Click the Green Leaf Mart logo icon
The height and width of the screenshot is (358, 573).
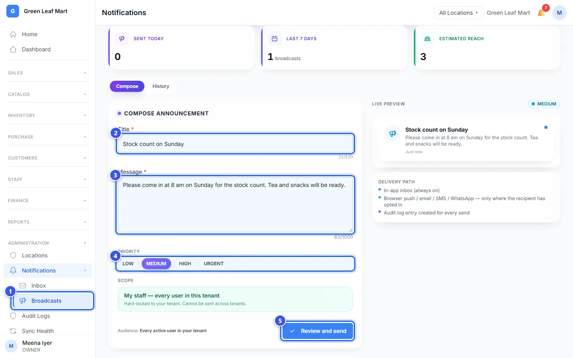13,11
